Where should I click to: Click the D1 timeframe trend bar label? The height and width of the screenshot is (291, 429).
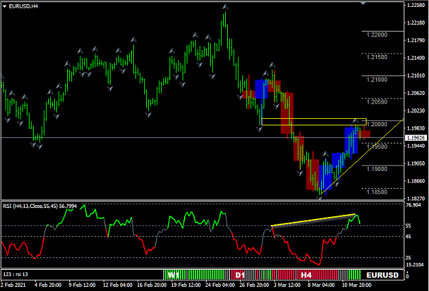tap(240, 275)
